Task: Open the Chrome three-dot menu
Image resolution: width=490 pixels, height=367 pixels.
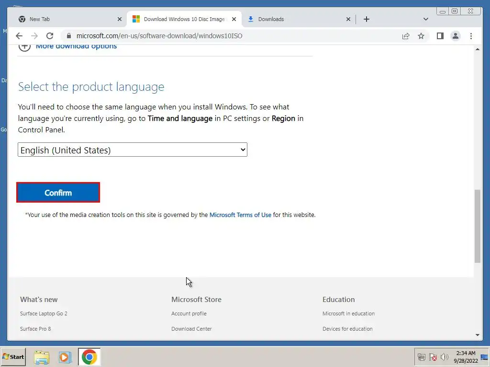Action: point(471,36)
